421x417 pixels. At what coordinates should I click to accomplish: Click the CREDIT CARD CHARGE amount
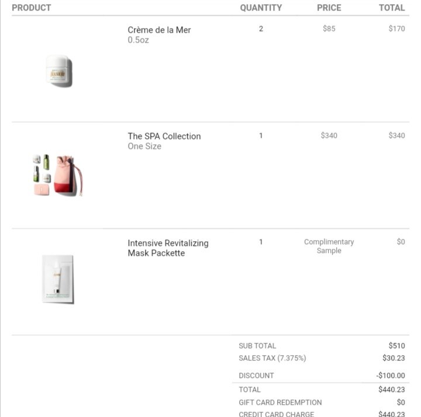pyautogui.click(x=391, y=414)
